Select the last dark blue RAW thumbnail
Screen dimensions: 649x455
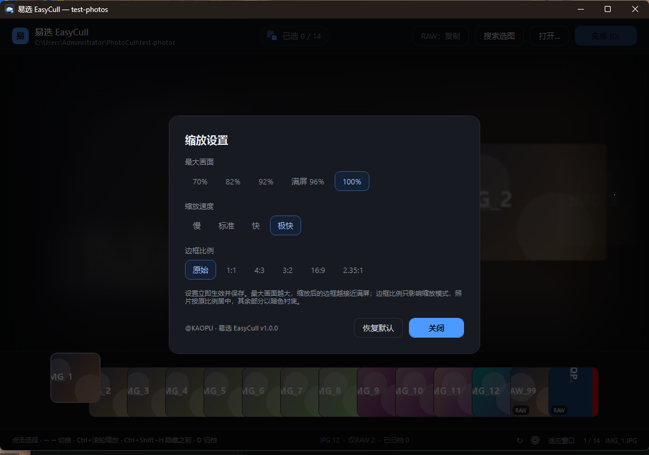573,392
